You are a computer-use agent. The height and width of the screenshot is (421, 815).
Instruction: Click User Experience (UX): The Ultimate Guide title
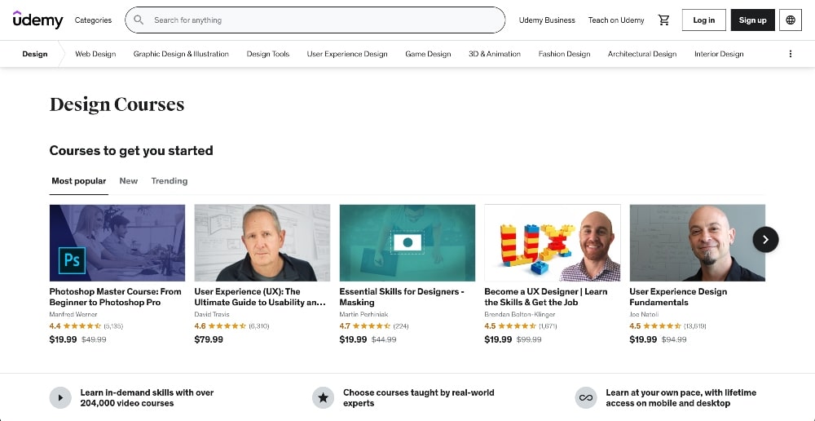pyautogui.click(x=260, y=297)
